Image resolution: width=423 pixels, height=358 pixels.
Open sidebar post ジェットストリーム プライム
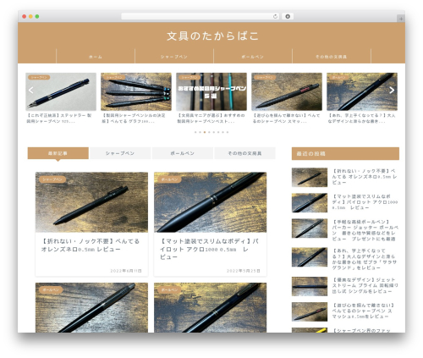(x=365, y=285)
